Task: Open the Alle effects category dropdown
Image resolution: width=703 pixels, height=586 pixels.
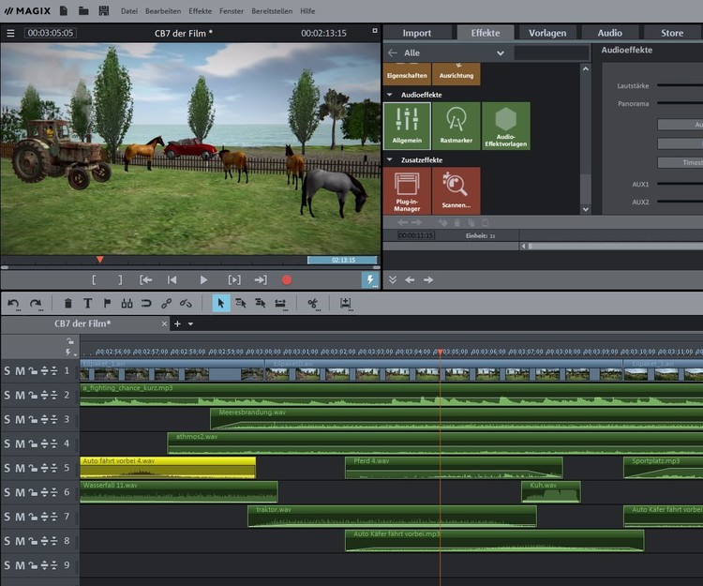Action: click(501, 53)
